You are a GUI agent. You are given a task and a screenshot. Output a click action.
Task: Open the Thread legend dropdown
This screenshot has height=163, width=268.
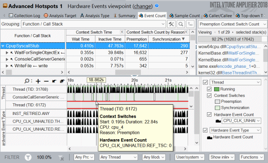pyautogui.click(x=235, y=82)
